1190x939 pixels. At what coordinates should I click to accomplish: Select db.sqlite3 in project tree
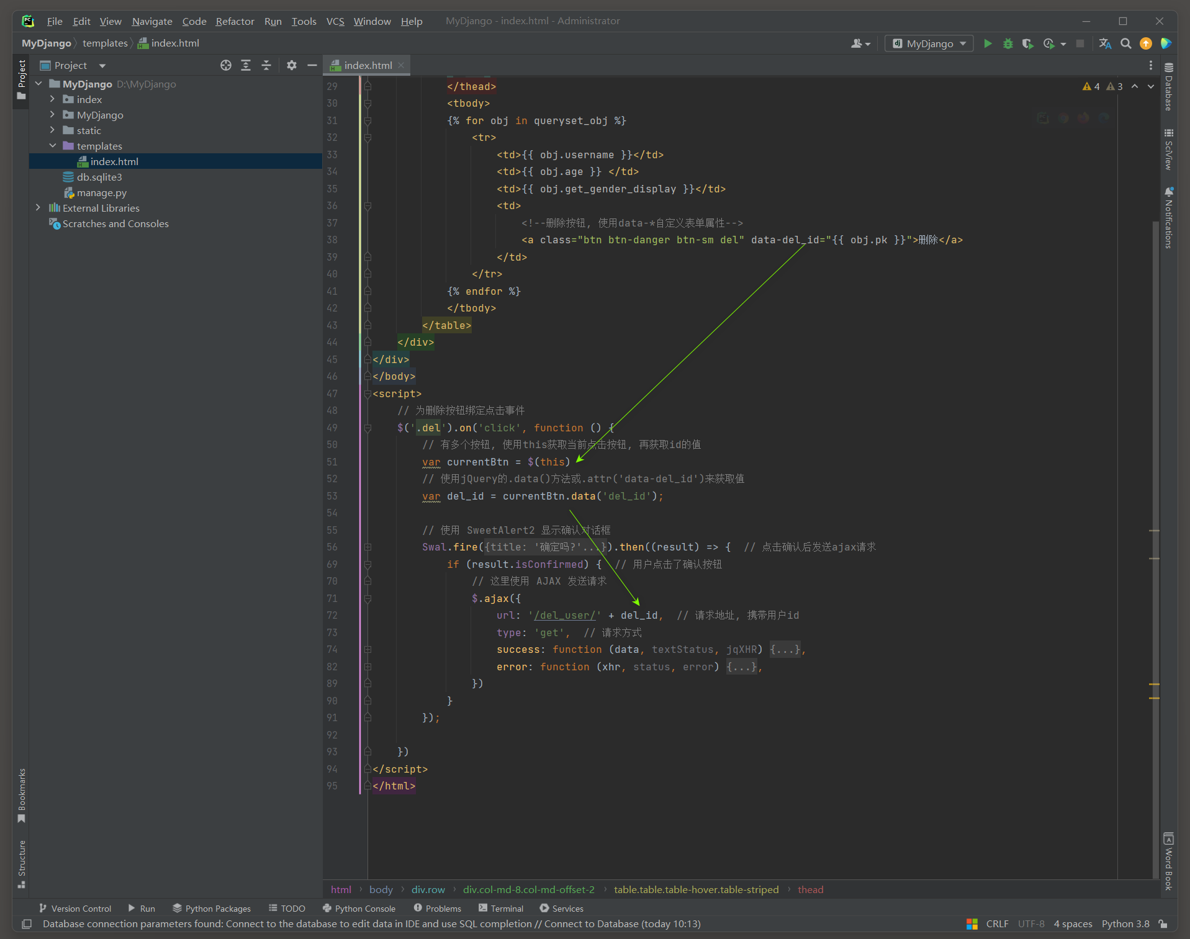(x=99, y=177)
